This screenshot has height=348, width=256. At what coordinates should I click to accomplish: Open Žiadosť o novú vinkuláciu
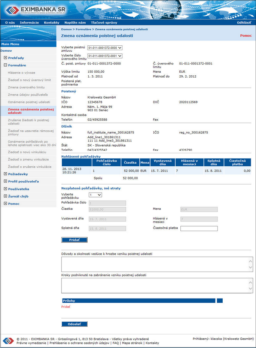(27, 152)
